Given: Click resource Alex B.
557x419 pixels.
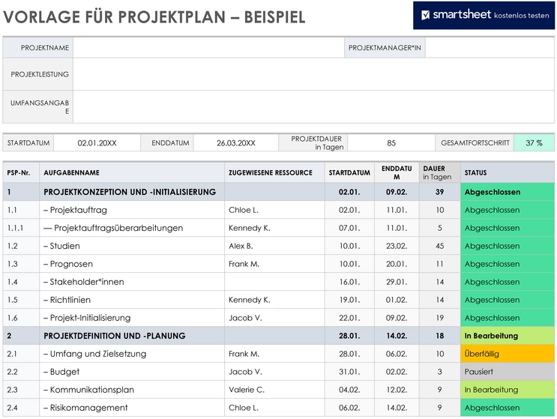Looking at the screenshot, I should [274, 246].
